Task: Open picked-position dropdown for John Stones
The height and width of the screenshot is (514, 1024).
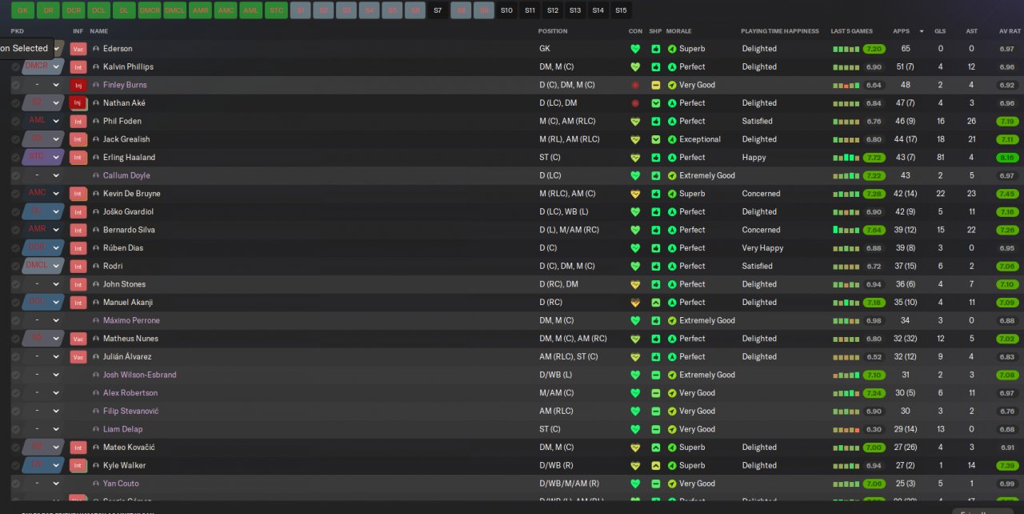Action: (43, 284)
